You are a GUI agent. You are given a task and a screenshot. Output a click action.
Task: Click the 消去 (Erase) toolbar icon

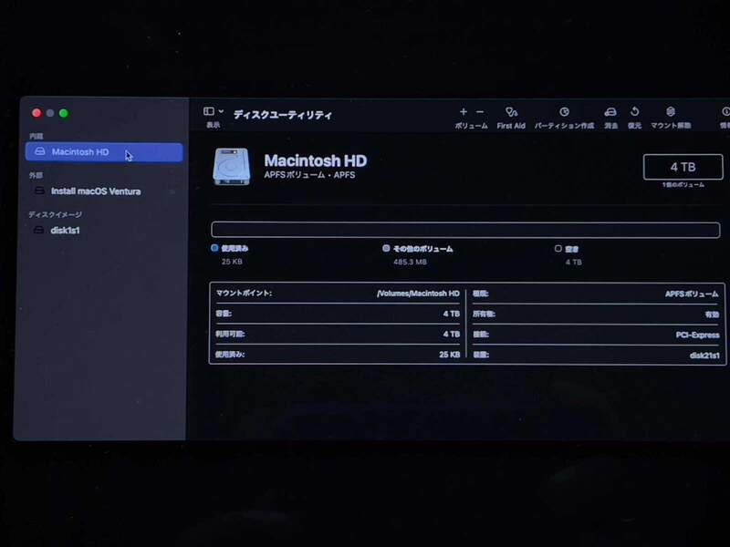click(610, 112)
